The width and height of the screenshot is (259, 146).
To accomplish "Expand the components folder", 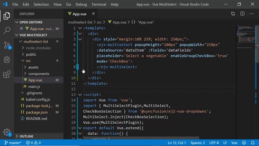I will (x=25, y=73).
